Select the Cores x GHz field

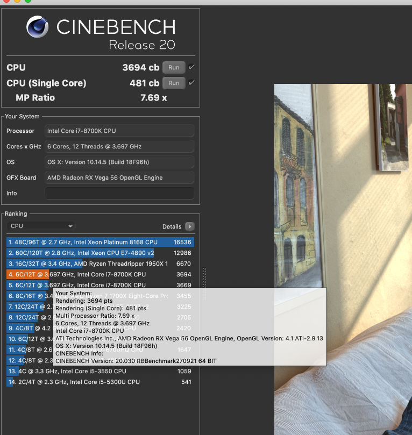coord(119,146)
